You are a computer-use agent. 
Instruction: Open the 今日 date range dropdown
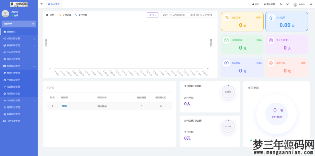pyautogui.click(x=153, y=15)
